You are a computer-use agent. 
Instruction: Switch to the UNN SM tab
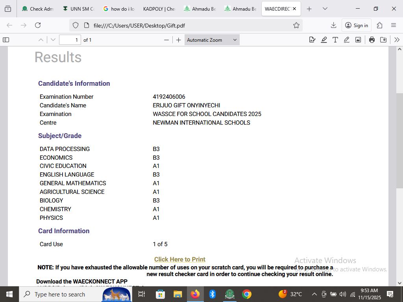78,9
